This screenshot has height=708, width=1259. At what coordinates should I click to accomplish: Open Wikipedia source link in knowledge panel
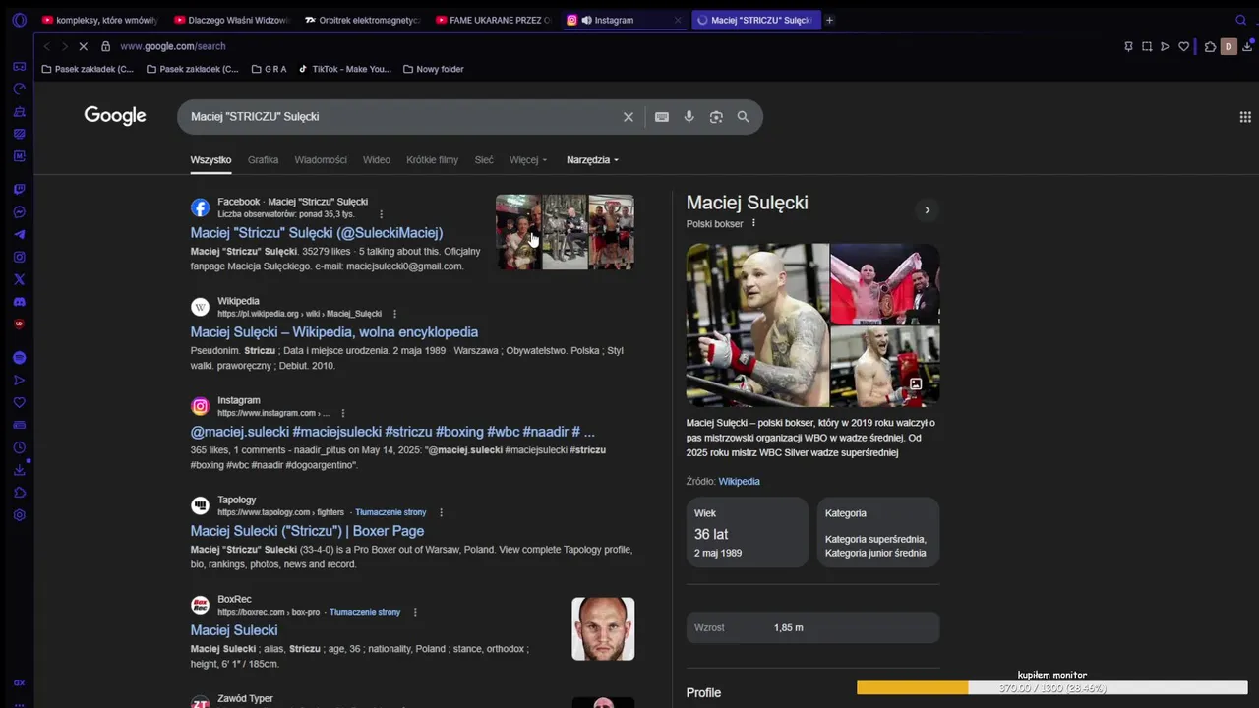click(x=739, y=481)
